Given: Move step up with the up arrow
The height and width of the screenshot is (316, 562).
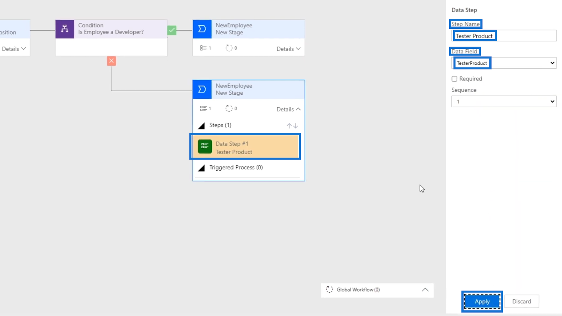Looking at the screenshot, I should tap(289, 126).
